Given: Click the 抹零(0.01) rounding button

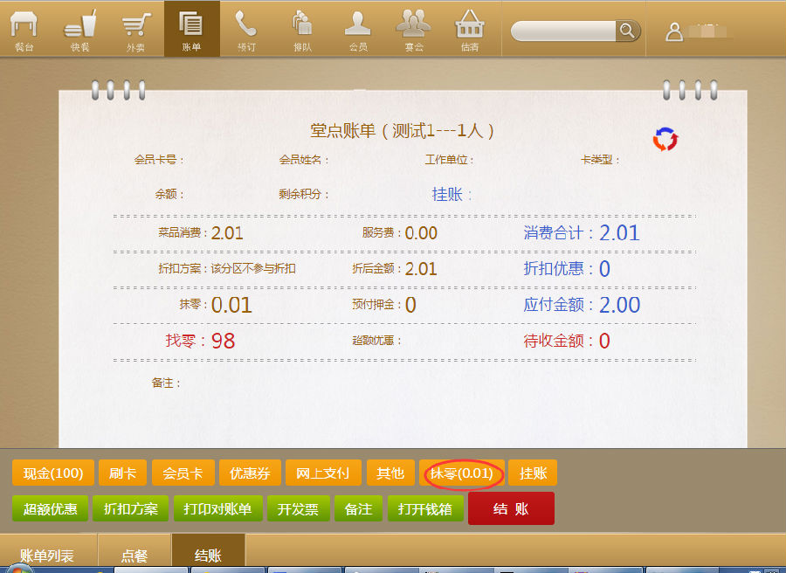Looking at the screenshot, I should 462,473.
